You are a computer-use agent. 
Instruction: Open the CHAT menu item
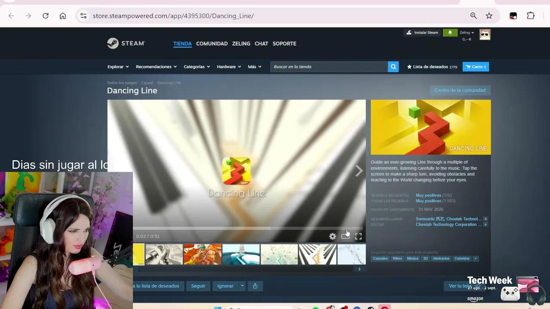261,43
